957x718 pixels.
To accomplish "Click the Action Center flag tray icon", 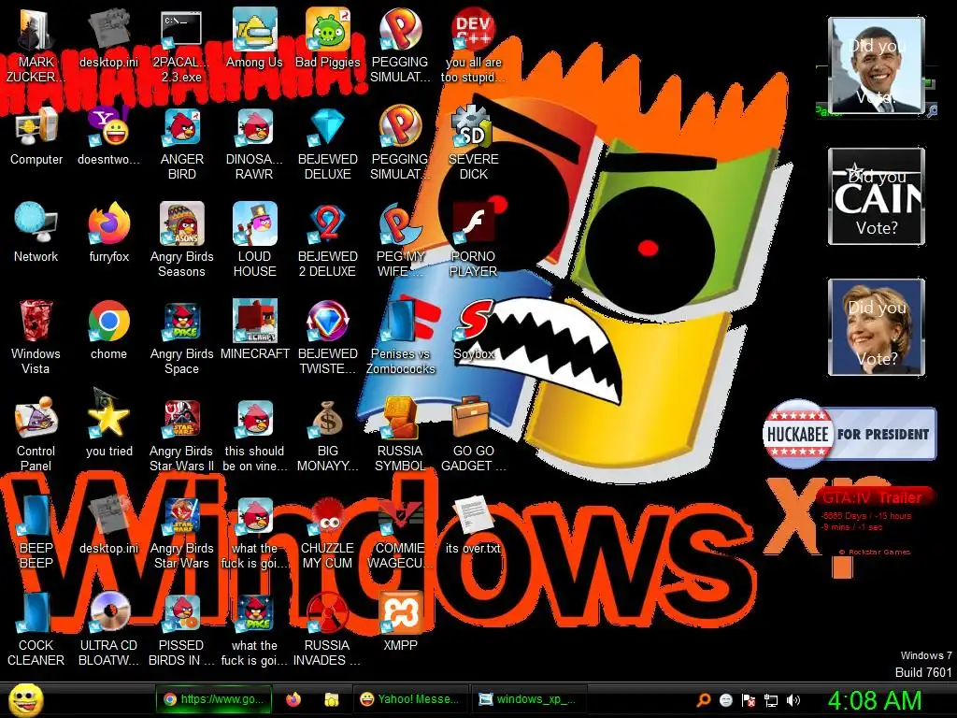I will point(749,700).
